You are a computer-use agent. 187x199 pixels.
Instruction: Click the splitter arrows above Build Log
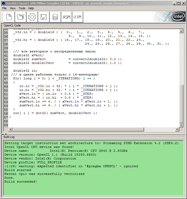[4, 134]
